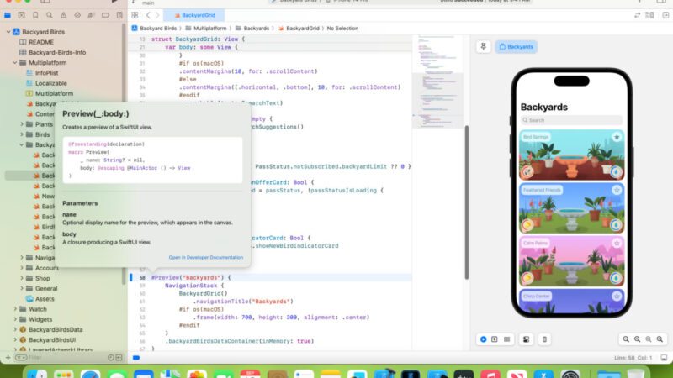The height and width of the screenshot is (378, 673).
Task: Click the blue debug bar indicator
Action: tap(136, 358)
